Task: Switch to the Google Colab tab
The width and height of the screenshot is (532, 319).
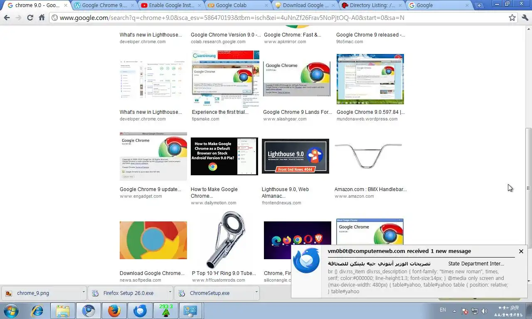Action: 239,5
